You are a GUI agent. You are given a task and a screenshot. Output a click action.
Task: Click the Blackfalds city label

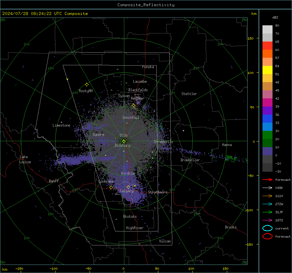[138, 90]
